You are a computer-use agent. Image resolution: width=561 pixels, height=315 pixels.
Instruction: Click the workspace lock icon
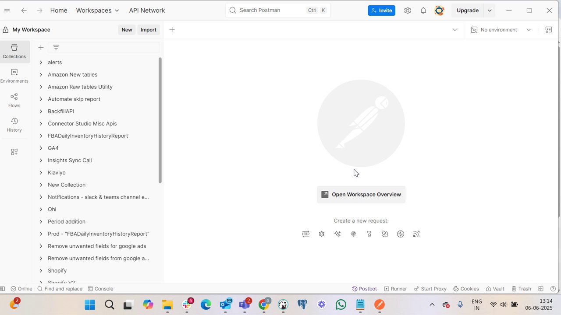(6, 30)
